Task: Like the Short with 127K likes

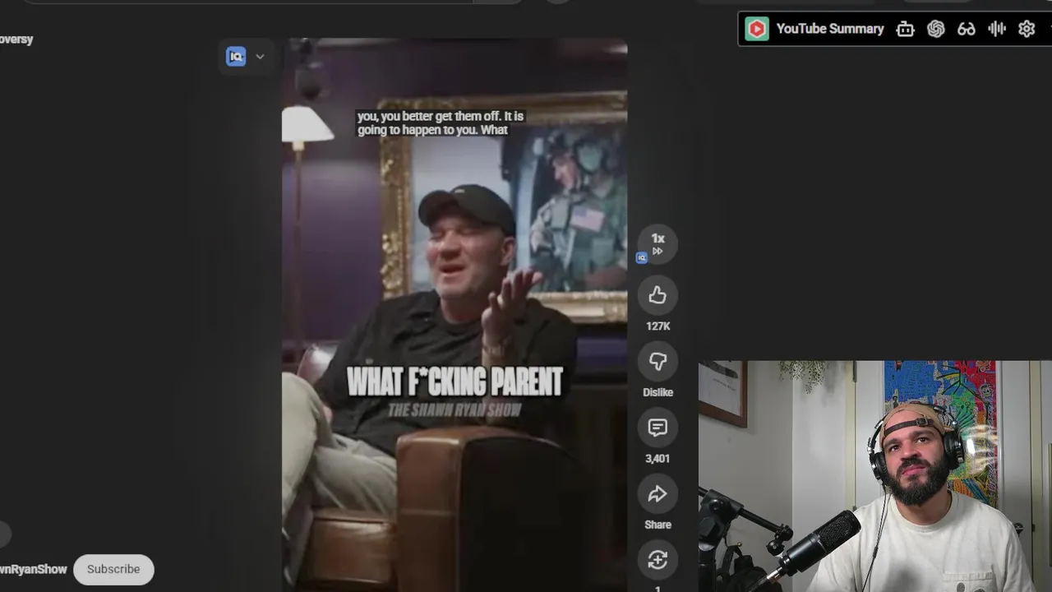Action: (x=657, y=295)
